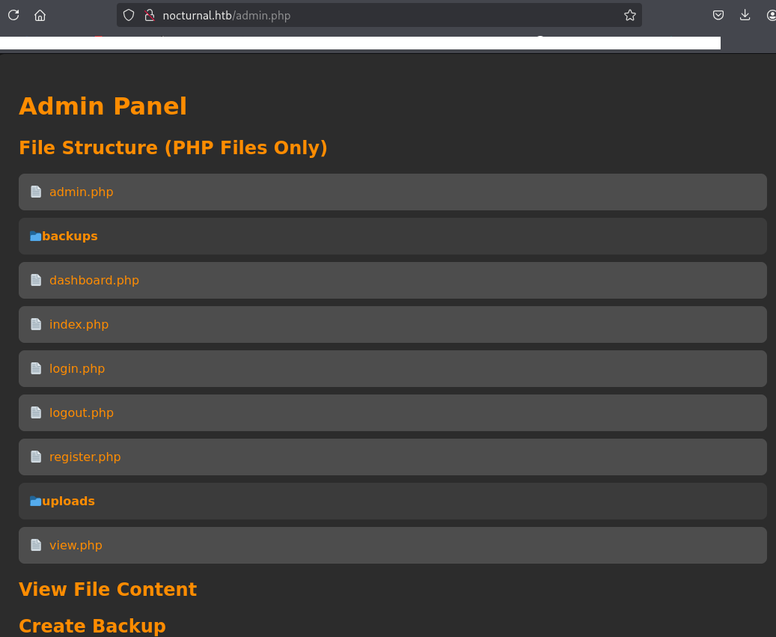776x637 pixels.
Task: Click the shield tracking protection icon
Action: [x=129, y=15]
